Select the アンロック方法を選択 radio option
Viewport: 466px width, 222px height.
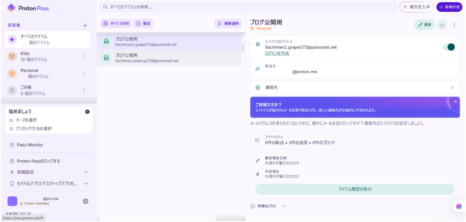click(11, 128)
